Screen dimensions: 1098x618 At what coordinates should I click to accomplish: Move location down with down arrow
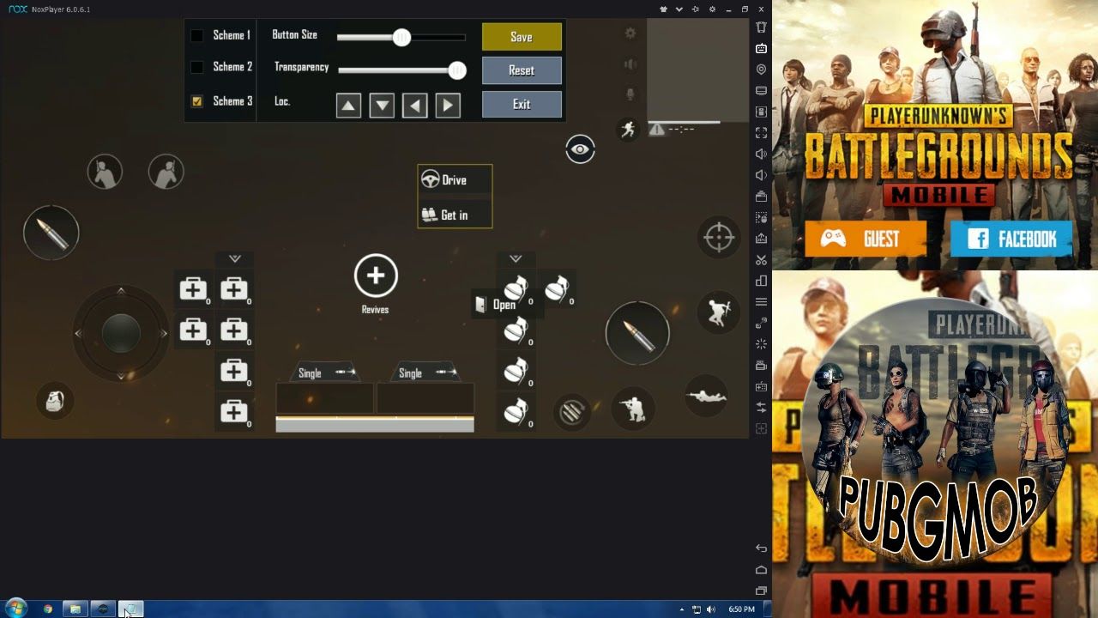click(x=382, y=106)
